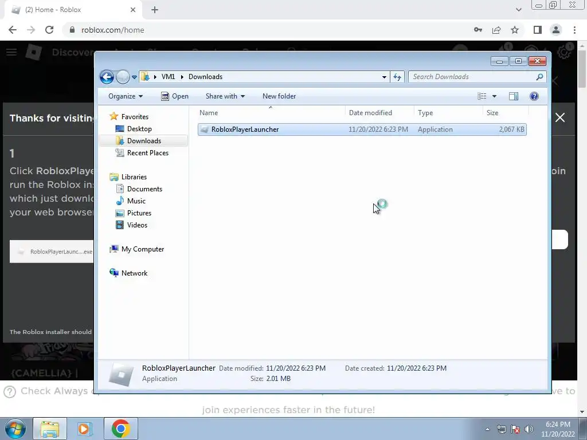Screen dimensions: 587x440
Task: Launch Windows Media Player from taskbar
Action: pyautogui.click(x=85, y=429)
